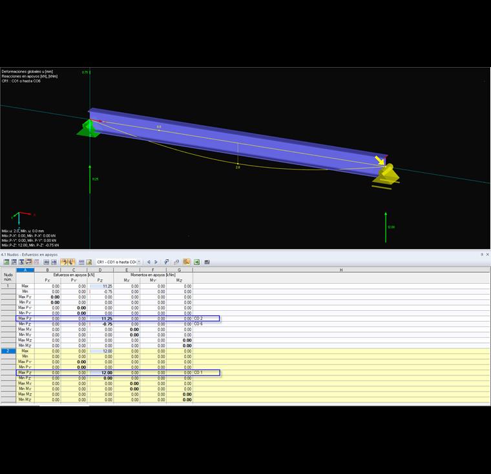The image size is (491, 474).
Task: Click the Max Px row label
Action: coord(25,297)
